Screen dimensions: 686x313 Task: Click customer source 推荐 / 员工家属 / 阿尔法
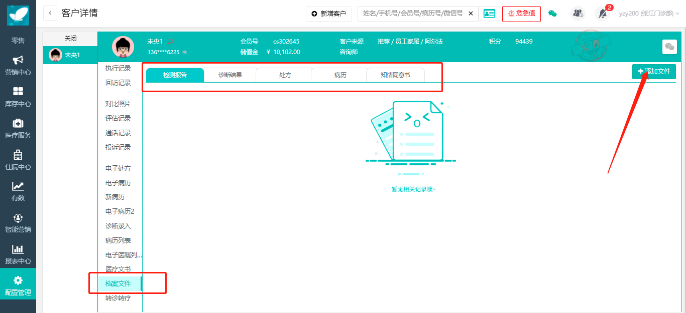tap(410, 42)
